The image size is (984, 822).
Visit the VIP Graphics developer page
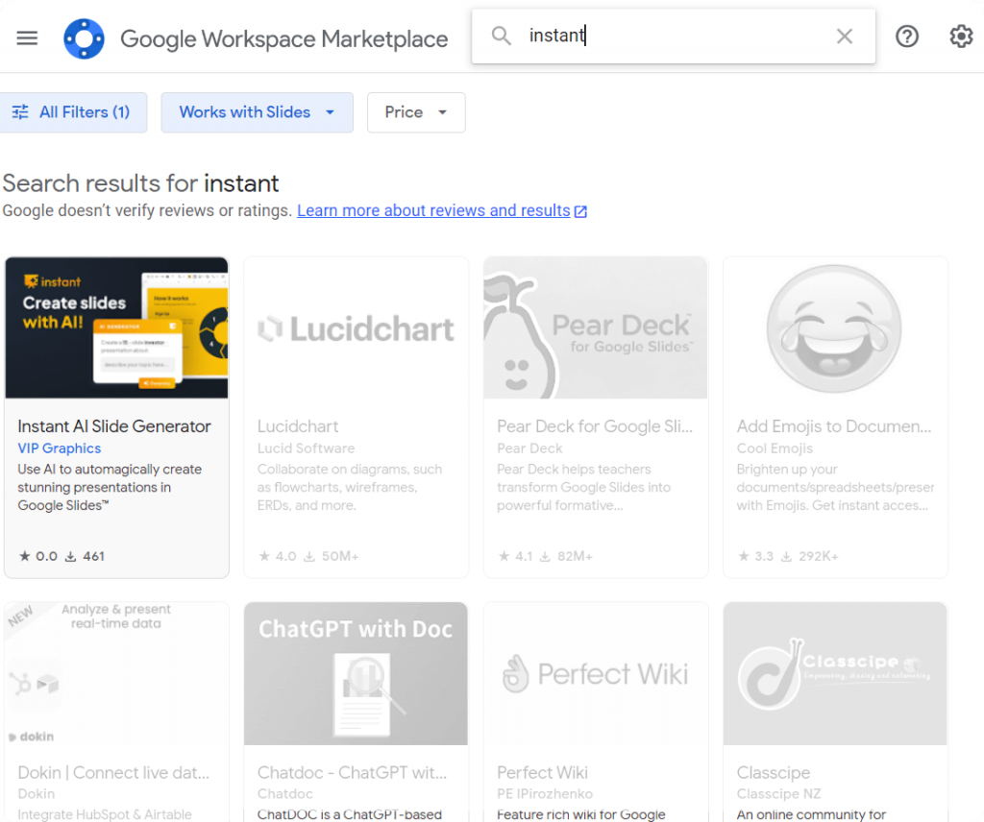point(59,448)
